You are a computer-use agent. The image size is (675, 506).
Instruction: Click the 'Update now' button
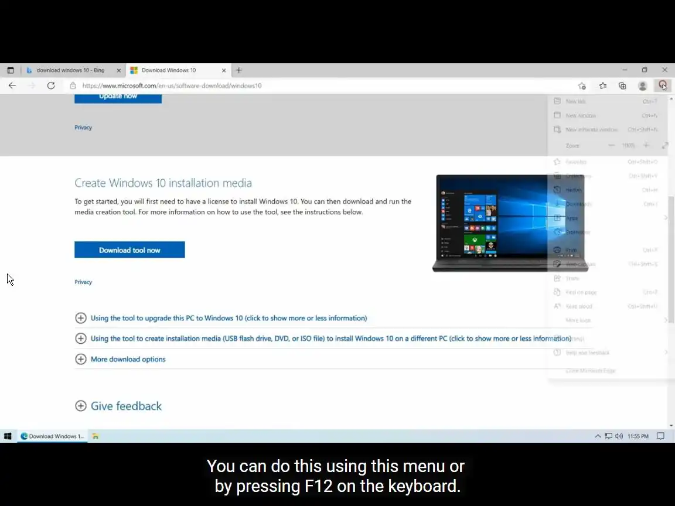point(118,98)
